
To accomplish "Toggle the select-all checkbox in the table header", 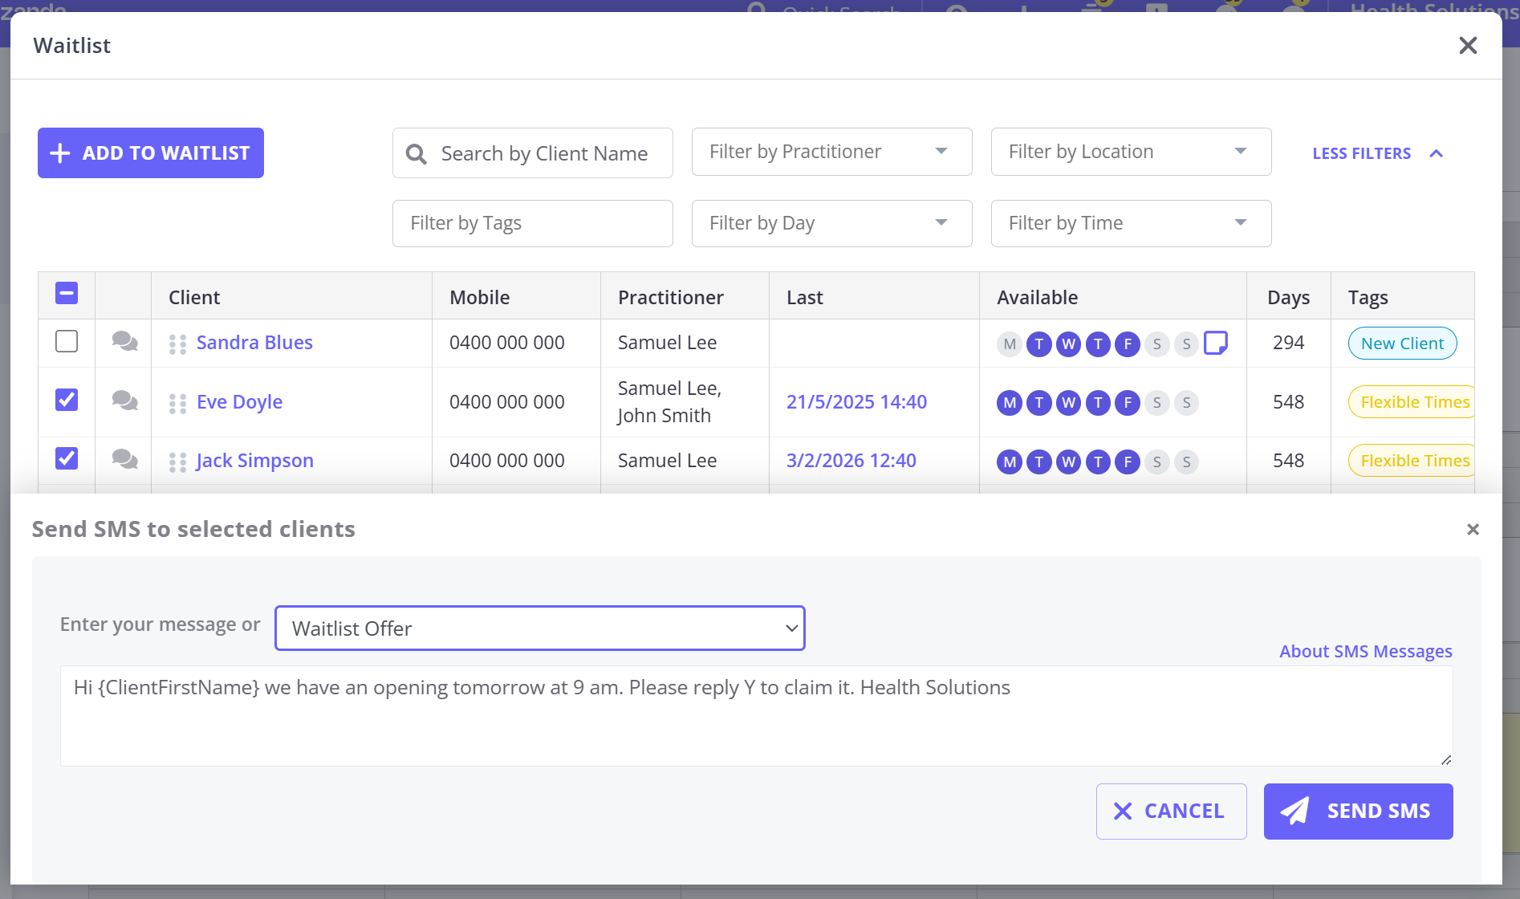I will point(67,294).
